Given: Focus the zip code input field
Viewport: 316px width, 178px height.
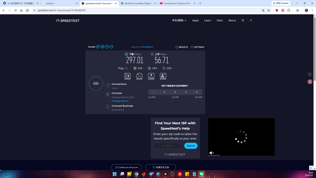Looking at the screenshot, I should coord(167,146).
